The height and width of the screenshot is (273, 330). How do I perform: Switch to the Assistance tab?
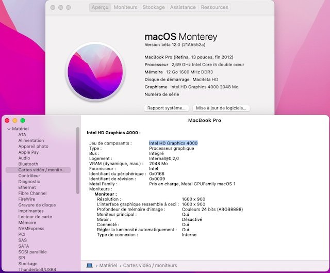tap(183, 7)
